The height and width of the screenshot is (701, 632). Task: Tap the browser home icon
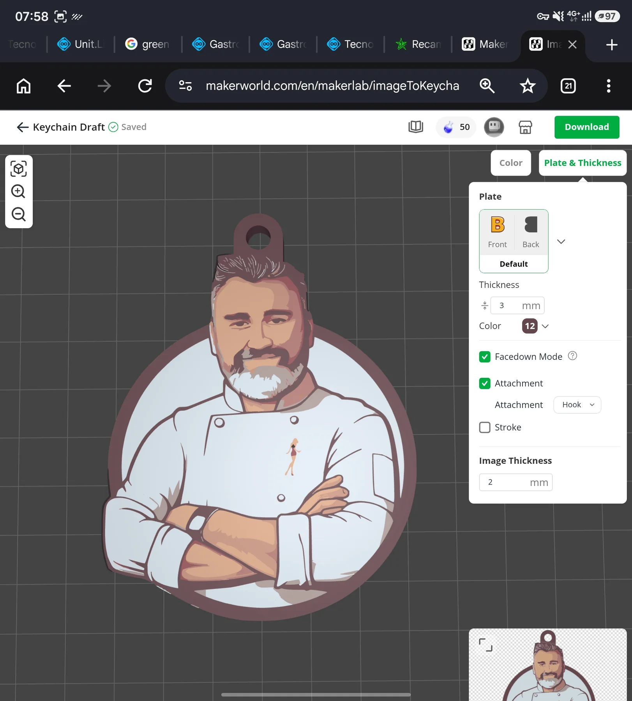coord(23,86)
